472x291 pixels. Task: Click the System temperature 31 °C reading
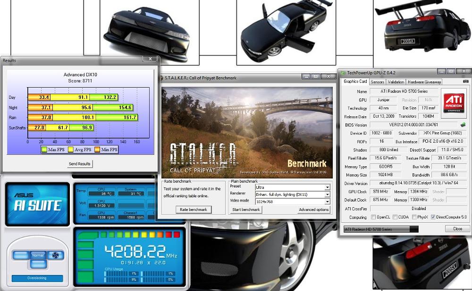tap(131, 194)
